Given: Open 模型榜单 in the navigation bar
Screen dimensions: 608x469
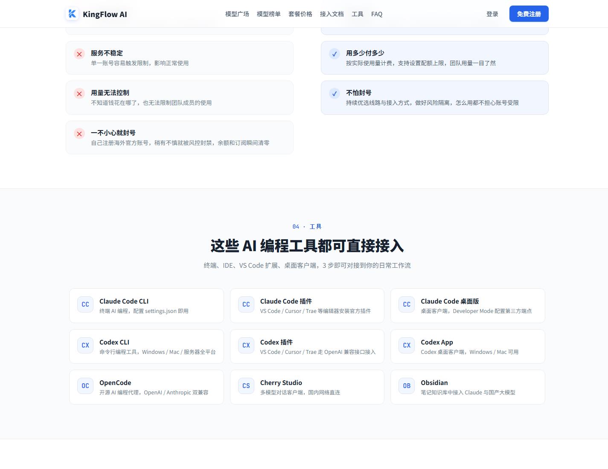Looking at the screenshot, I should pyautogui.click(x=269, y=14).
